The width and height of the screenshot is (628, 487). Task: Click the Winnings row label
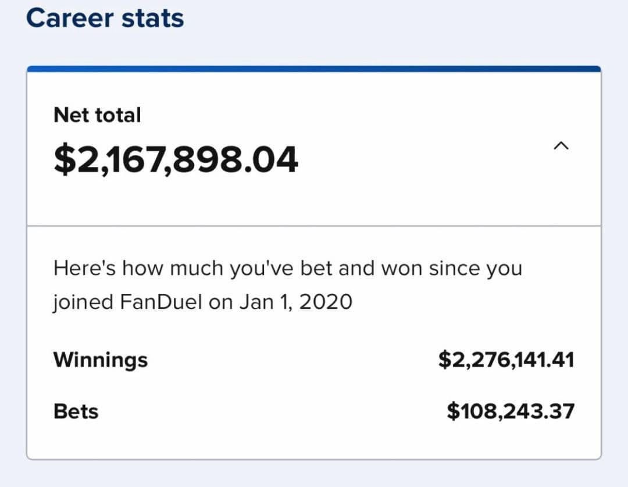pyautogui.click(x=101, y=360)
